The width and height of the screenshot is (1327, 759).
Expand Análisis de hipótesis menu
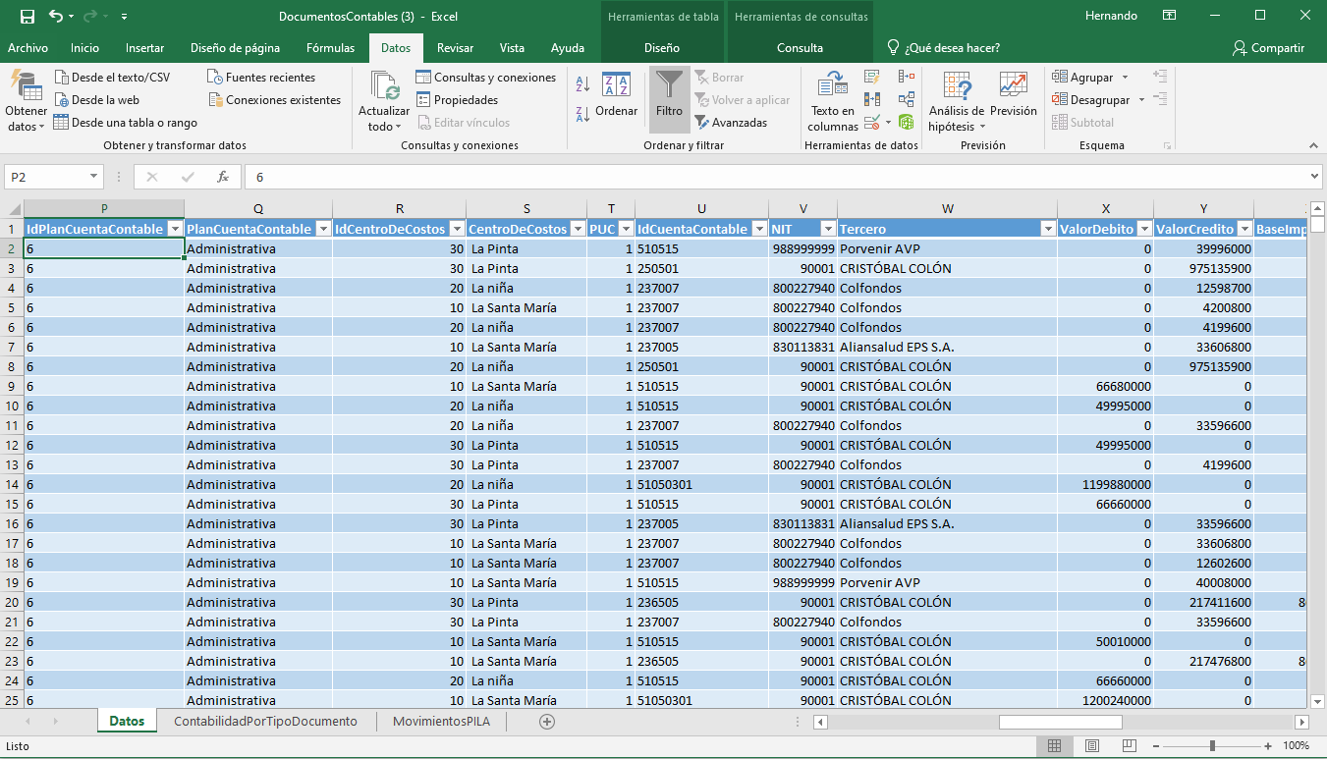tap(956, 101)
